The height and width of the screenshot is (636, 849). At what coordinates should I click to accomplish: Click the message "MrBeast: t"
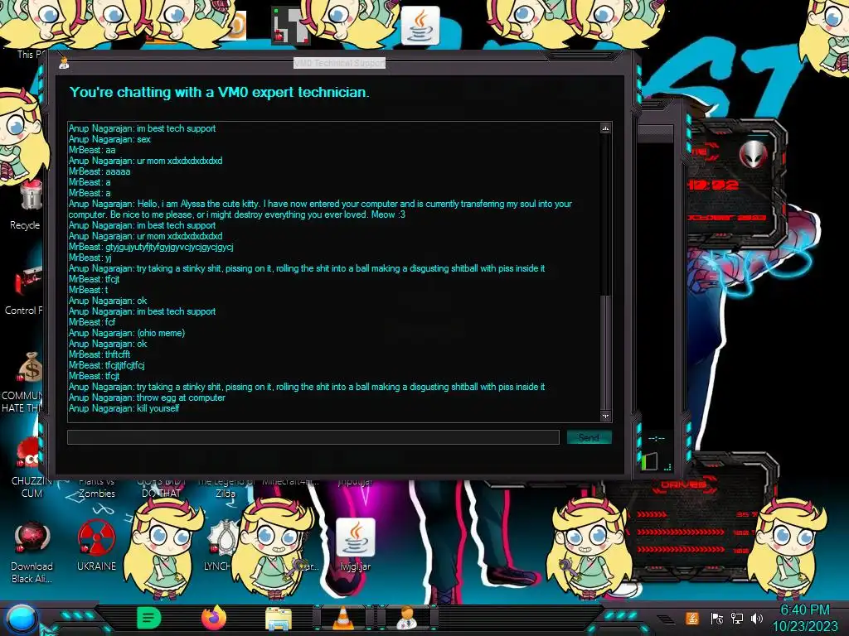[x=88, y=290]
